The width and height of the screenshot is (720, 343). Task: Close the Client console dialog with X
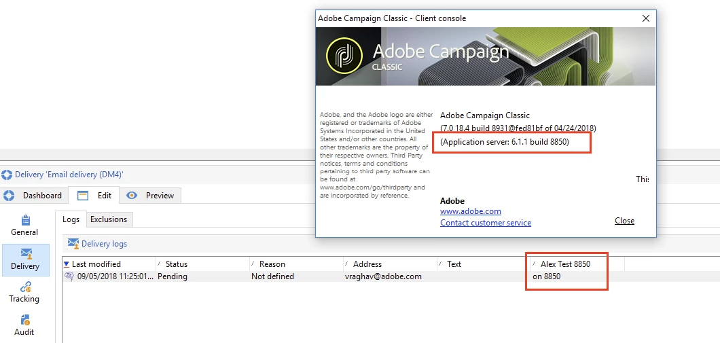tap(645, 18)
